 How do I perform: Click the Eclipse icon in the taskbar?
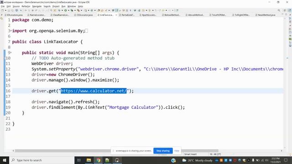(117, 160)
